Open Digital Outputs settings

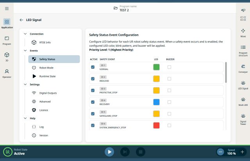pos(48,93)
